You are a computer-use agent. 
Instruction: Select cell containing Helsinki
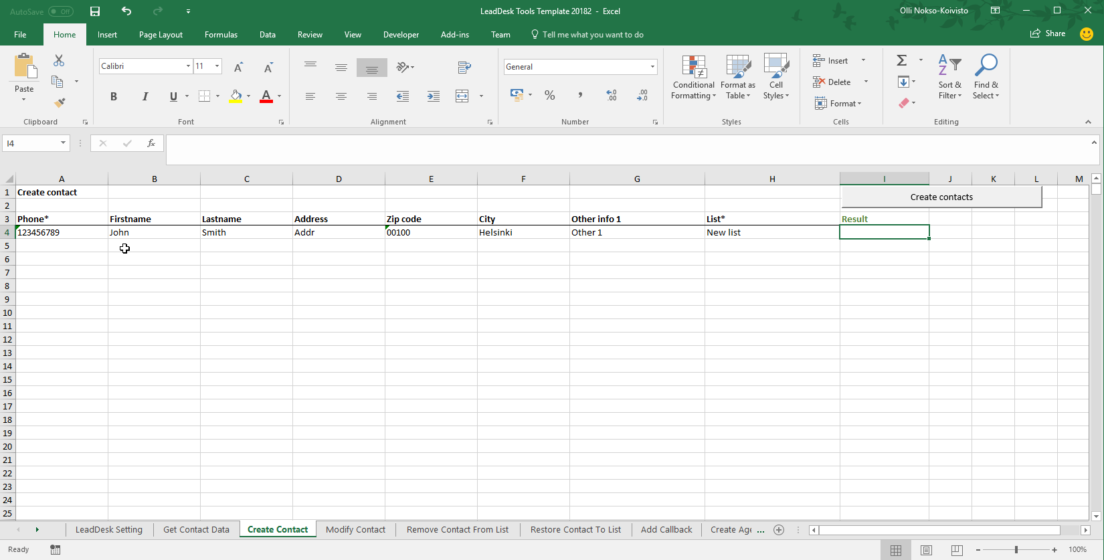523,232
